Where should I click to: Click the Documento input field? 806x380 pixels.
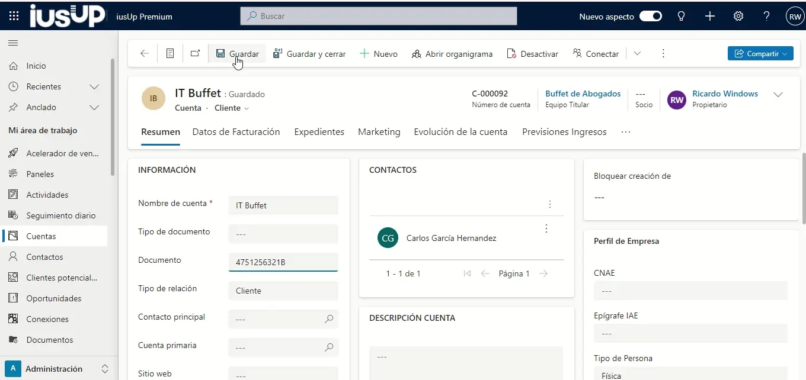(x=283, y=262)
